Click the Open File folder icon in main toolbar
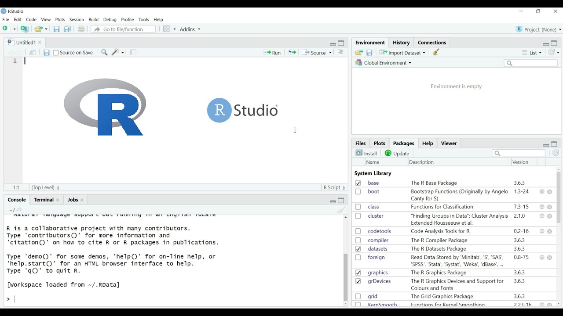The height and width of the screenshot is (316, 563). coord(39,29)
